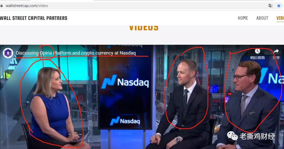Toggle the blue bookmark star

pyautogui.click(x=279, y=6)
